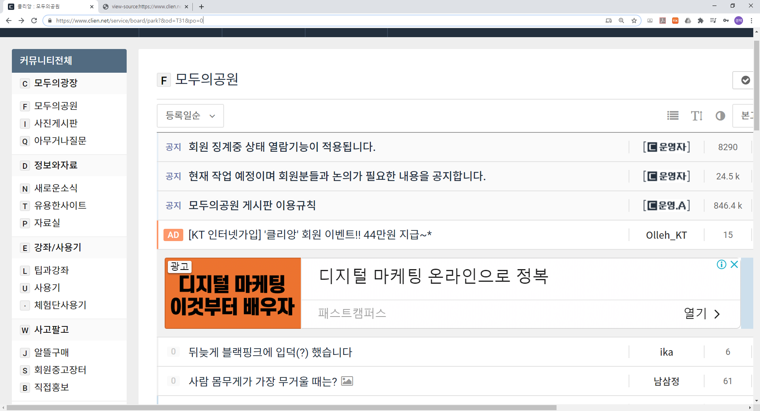Image resolution: width=760 pixels, height=411 pixels.
Task: Open the Chrome three-dot menu
Action: pos(751,21)
